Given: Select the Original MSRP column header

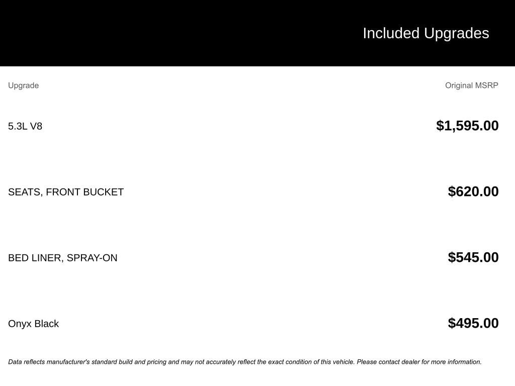Looking at the screenshot, I should tap(472, 85).
